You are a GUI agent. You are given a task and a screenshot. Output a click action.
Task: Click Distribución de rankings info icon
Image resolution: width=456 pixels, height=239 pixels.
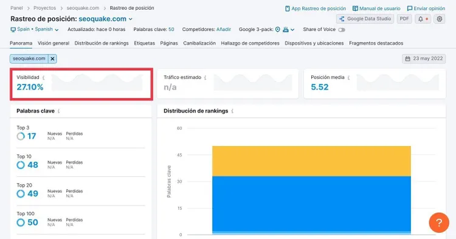[232, 111]
